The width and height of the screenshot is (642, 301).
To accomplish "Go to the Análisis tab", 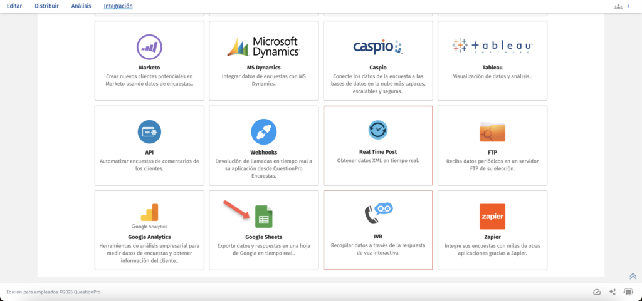I will [81, 6].
